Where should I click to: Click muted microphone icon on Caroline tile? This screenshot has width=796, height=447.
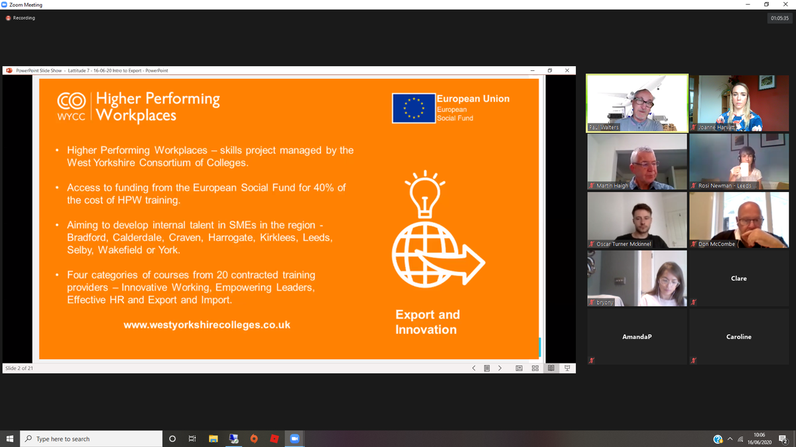[693, 360]
